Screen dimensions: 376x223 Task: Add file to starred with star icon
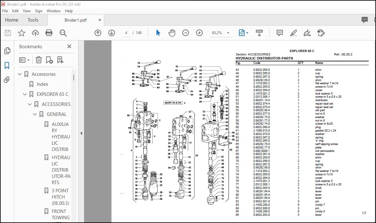pyautogui.click(x=22, y=33)
